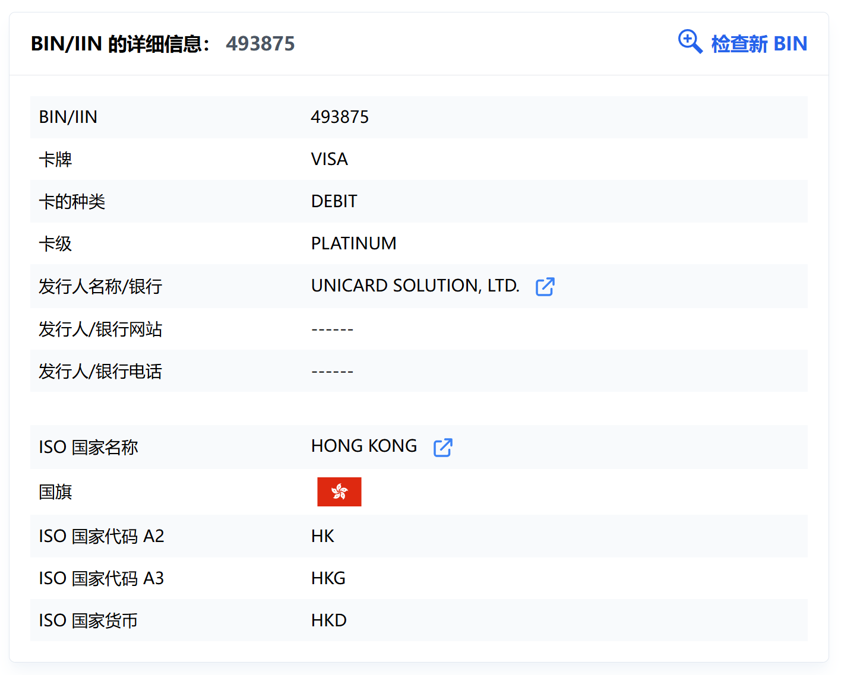The image size is (841, 675).
Task: Click the dashes in the 发行人/银行电话 row
Action: click(x=332, y=372)
